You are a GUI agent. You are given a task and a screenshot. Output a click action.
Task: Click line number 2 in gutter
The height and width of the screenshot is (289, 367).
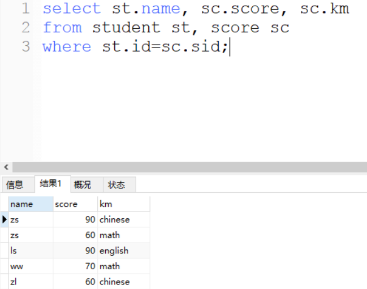(26, 28)
